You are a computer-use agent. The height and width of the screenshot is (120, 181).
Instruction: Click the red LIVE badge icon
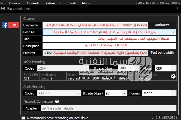(13, 25)
